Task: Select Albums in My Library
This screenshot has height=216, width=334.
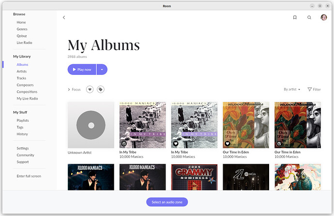Action: coord(22,64)
